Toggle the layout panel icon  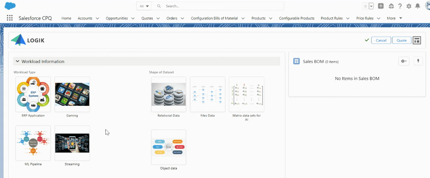coord(417,40)
